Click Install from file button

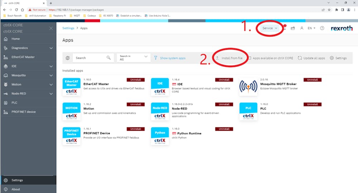click(229, 58)
